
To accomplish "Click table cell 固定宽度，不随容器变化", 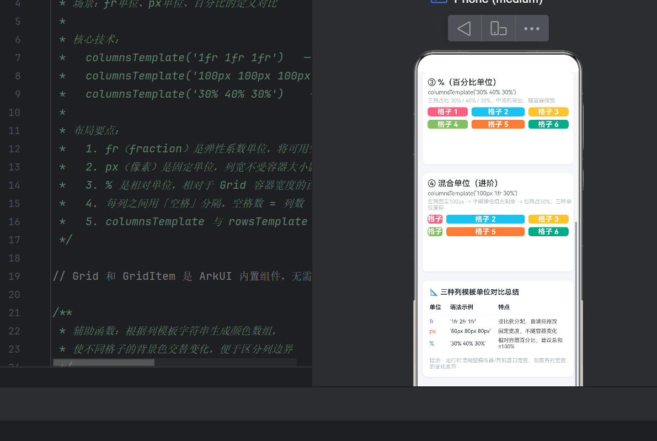I will [x=527, y=331].
